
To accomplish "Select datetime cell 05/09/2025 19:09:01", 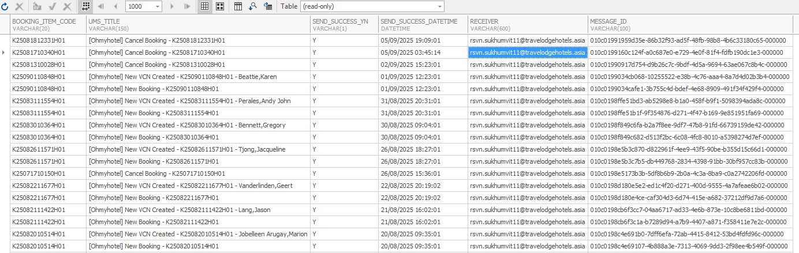I will tap(423, 40).
